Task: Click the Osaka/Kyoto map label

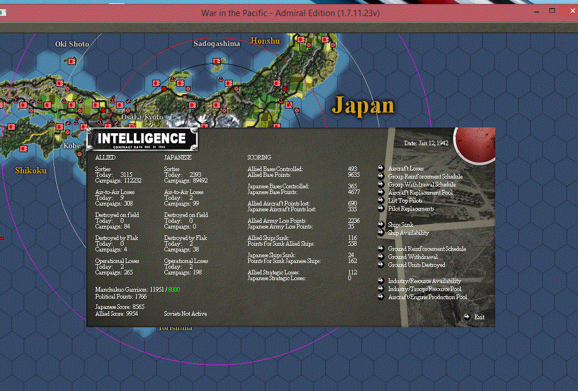Action: (x=142, y=117)
